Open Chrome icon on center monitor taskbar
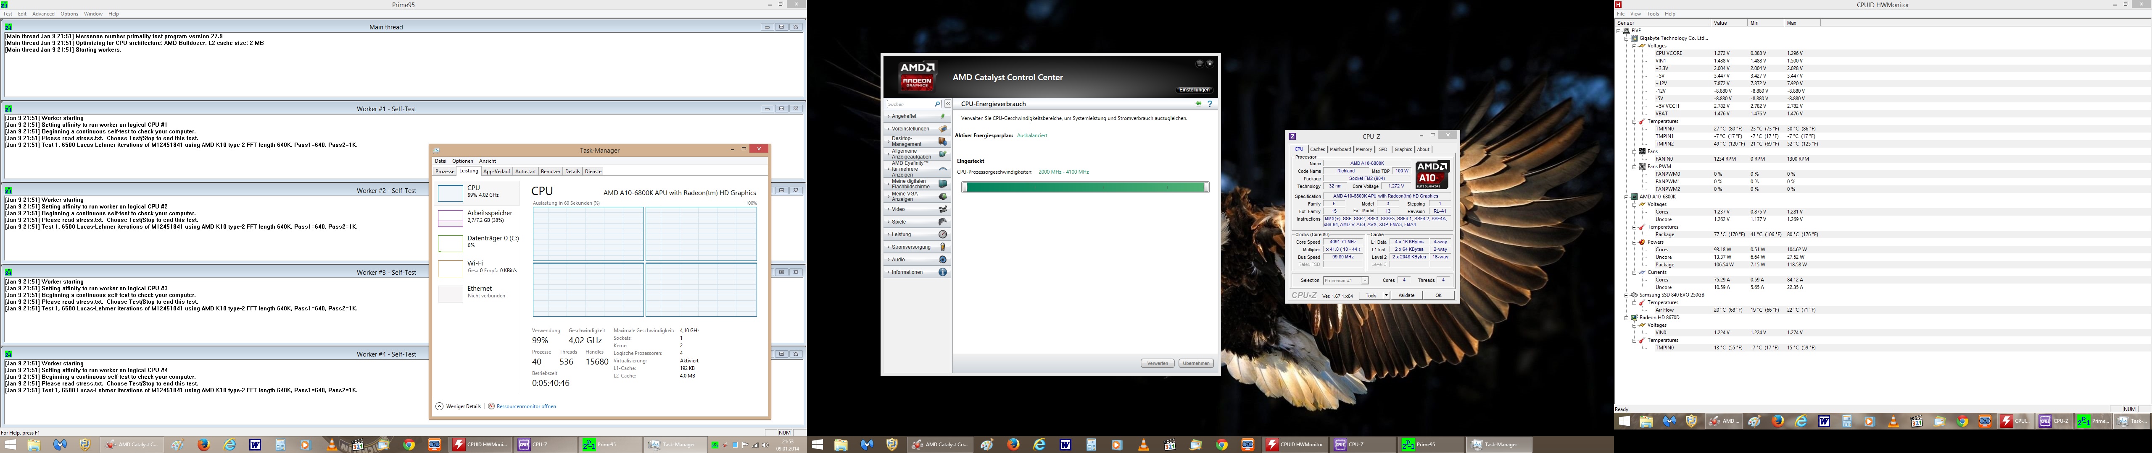 (1222, 445)
